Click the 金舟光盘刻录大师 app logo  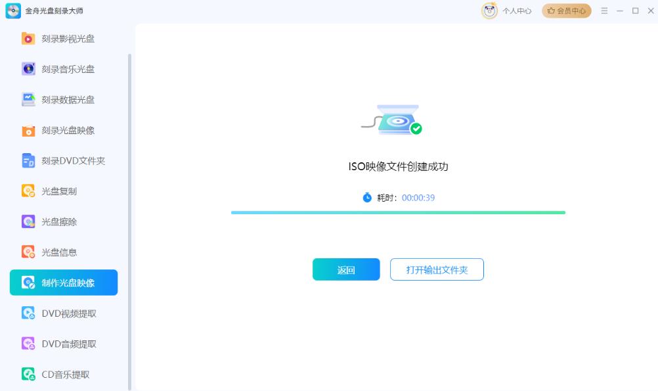[x=13, y=11]
